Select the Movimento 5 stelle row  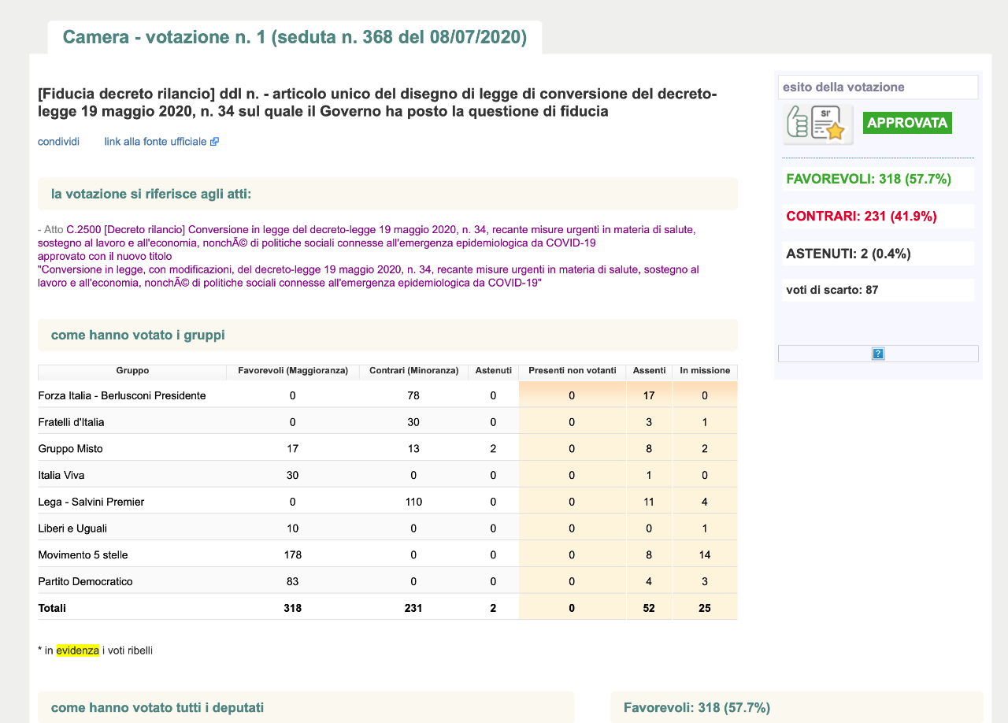click(83, 554)
